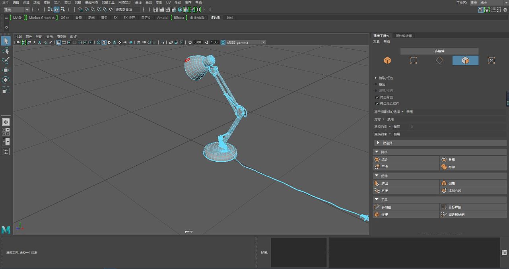The image size is (509, 269).
Task: Activate the 目标焊接 (Target Weld) tool
Action: point(474,207)
